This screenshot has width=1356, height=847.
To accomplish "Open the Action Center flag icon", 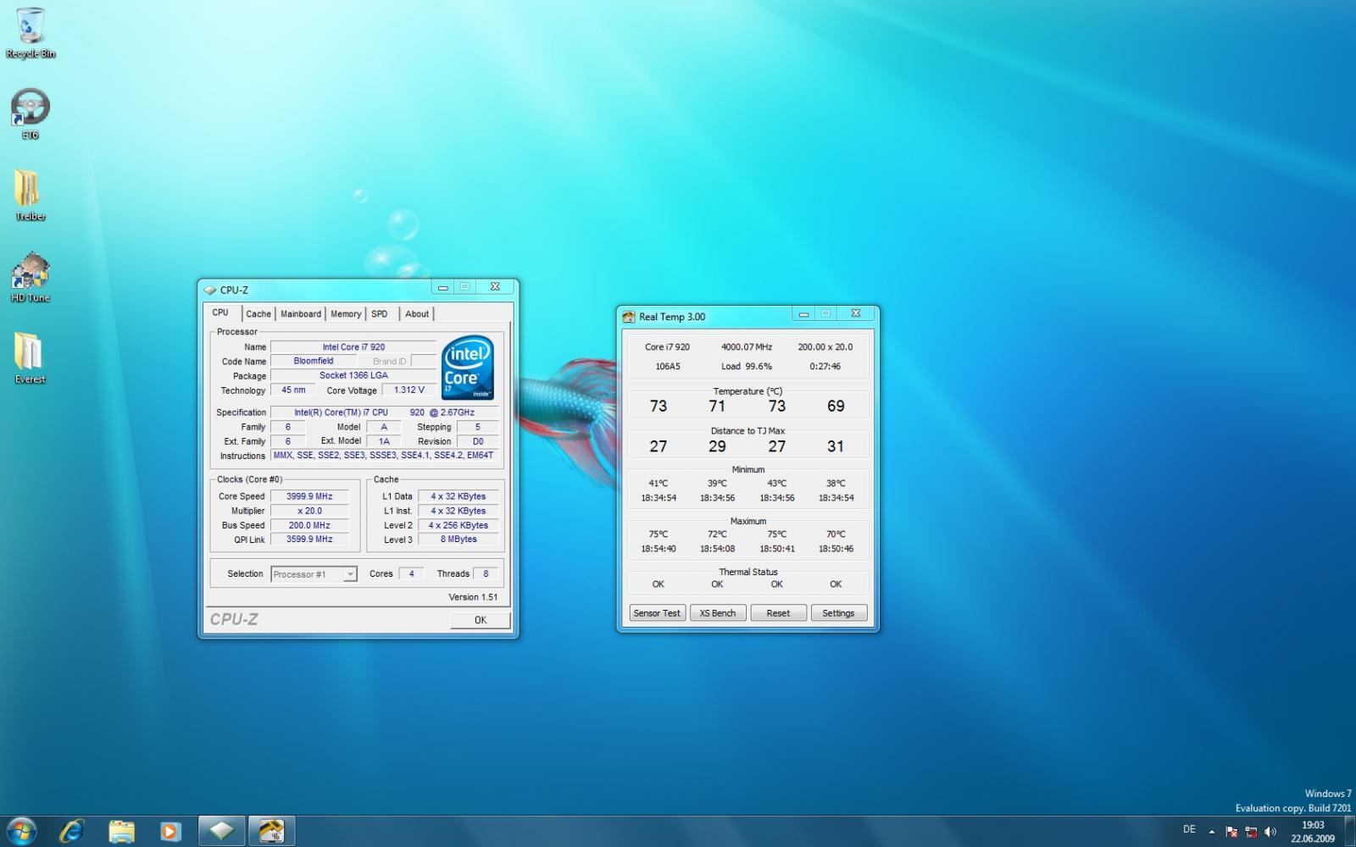I will coord(1231,832).
